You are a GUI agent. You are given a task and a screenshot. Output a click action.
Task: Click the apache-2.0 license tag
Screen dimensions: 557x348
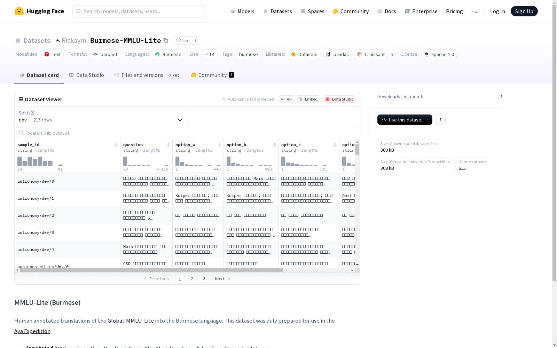439,54
